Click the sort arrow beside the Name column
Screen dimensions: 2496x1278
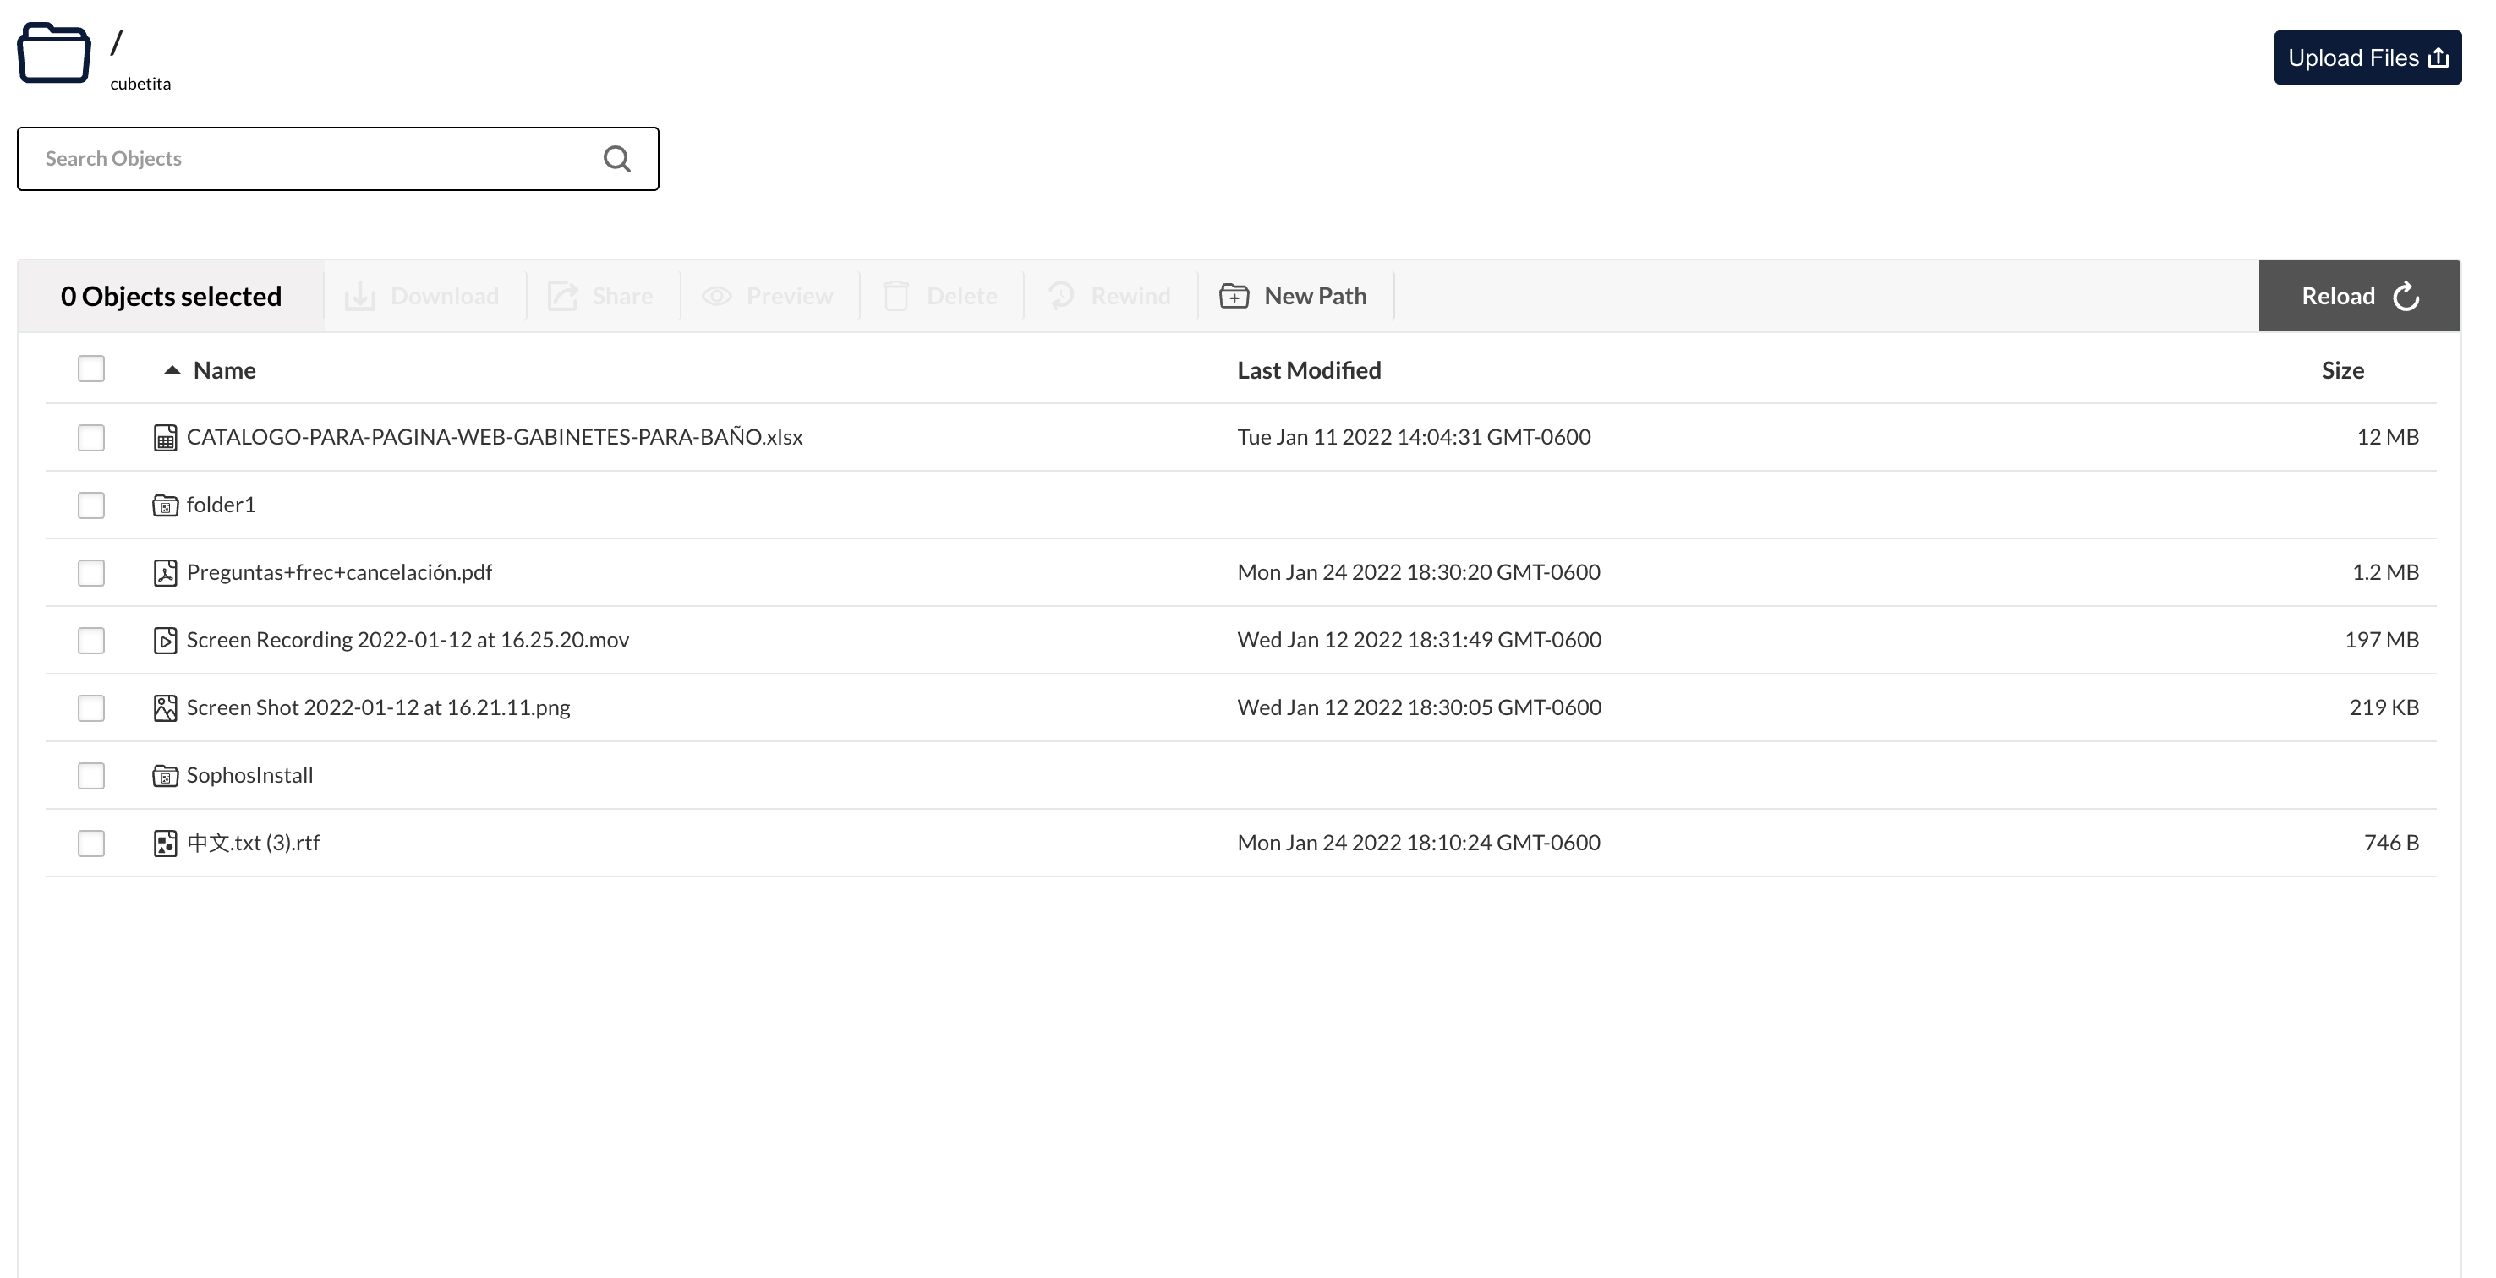pyautogui.click(x=172, y=370)
